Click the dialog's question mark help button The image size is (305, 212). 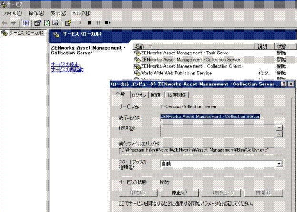pos(284,84)
